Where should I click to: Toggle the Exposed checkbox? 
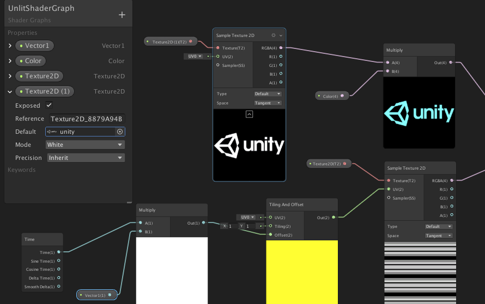[49, 106]
